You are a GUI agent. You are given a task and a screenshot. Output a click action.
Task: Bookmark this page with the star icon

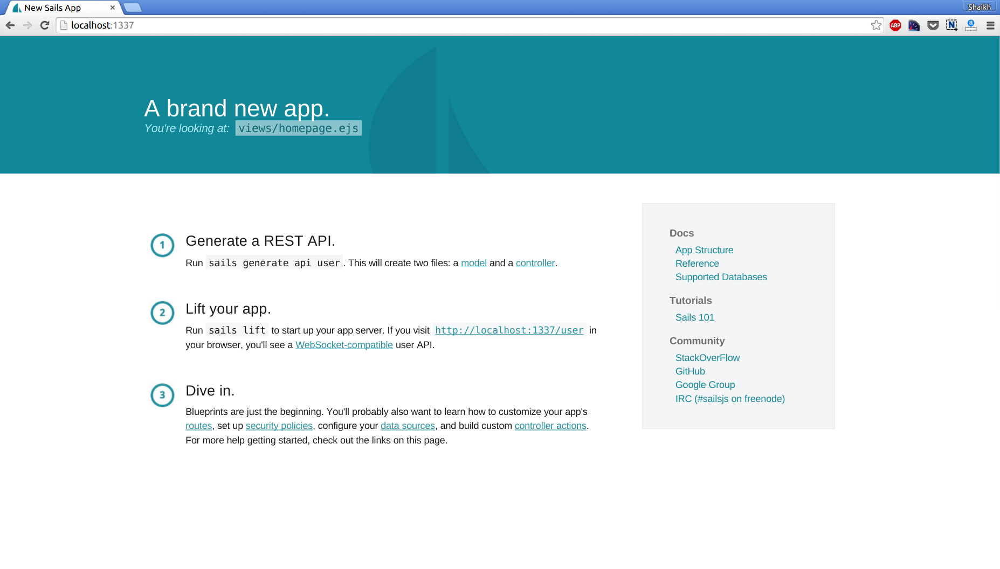pyautogui.click(x=876, y=25)
